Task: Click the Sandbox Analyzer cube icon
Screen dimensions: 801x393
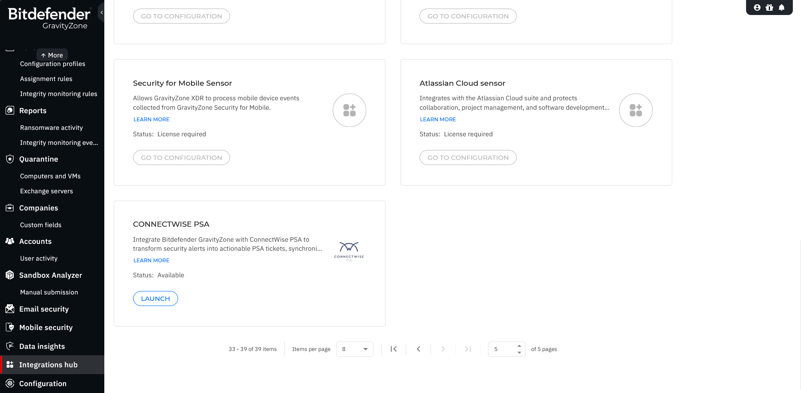Action: [x=9, y=275]
